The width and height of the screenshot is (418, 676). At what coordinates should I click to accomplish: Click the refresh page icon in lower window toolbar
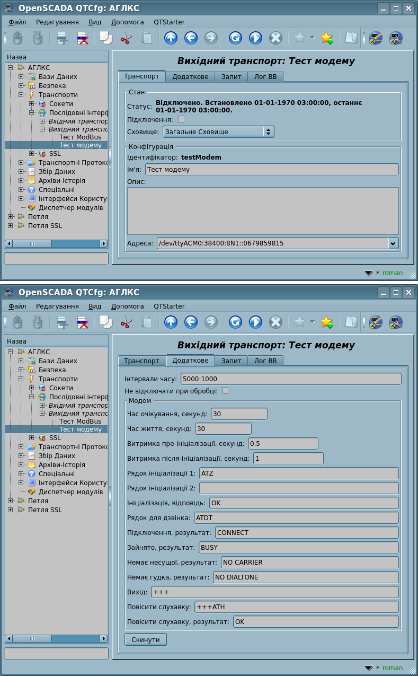tap(235, 322)
